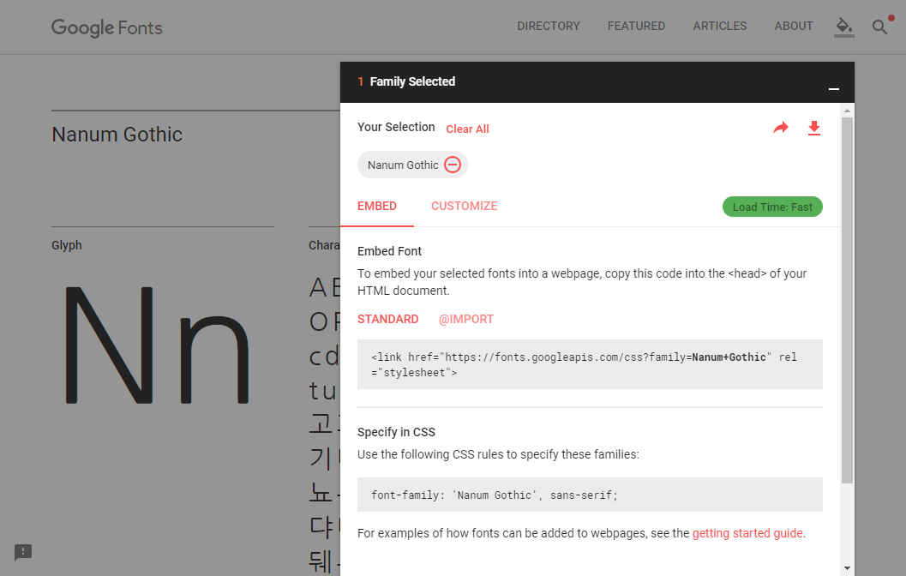
Task: Download the selected font family
Action: [814, 128]
